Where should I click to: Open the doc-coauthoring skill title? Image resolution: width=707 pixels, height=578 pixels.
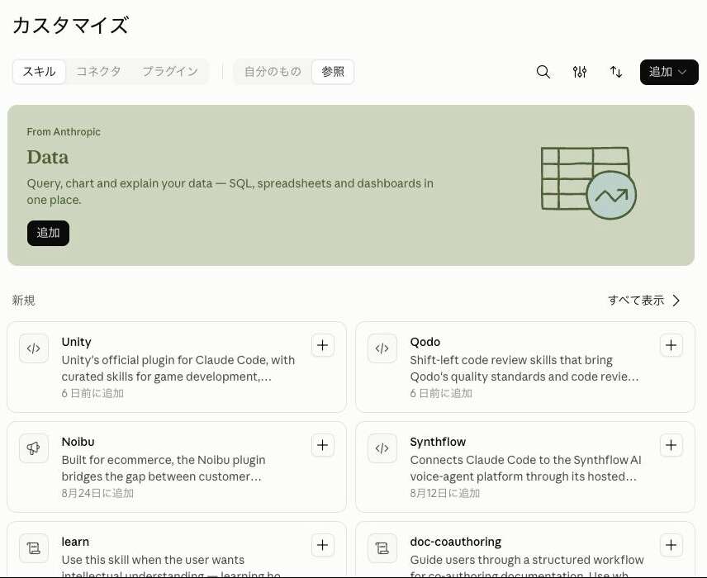click(455, 542)
